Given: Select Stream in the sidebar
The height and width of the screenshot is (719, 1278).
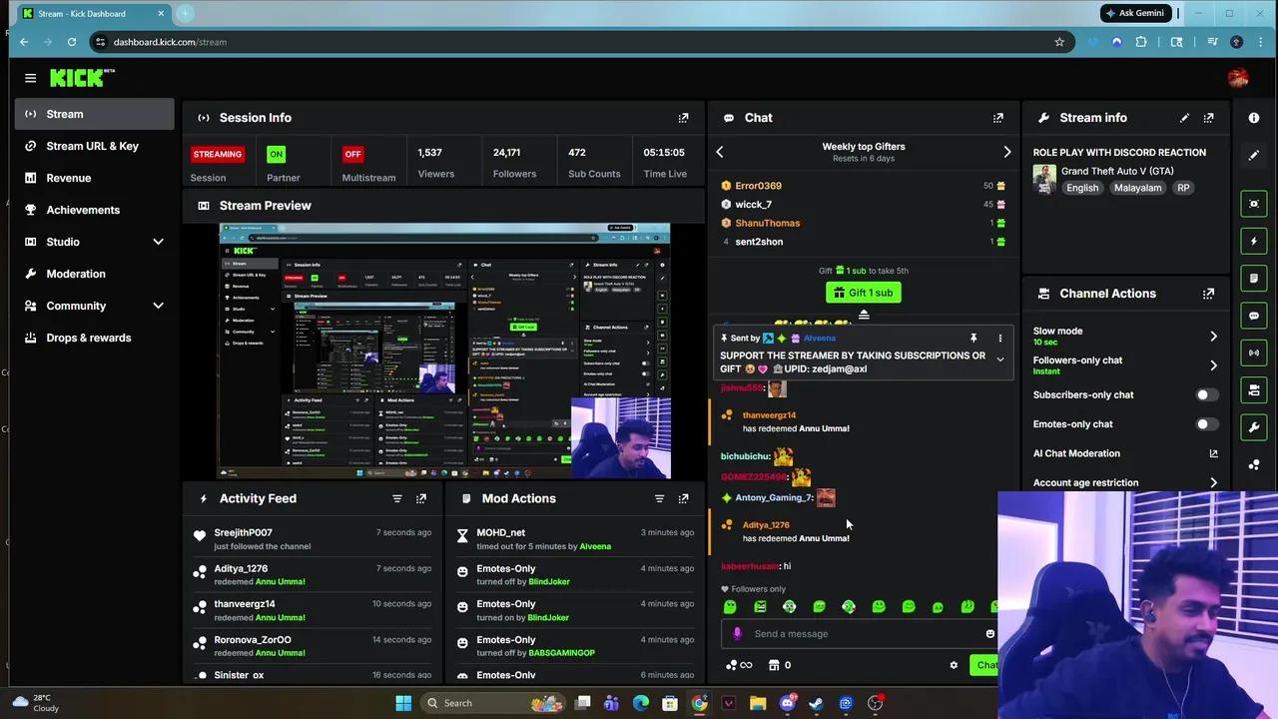Looking at the screenshot, I should 95,114.
